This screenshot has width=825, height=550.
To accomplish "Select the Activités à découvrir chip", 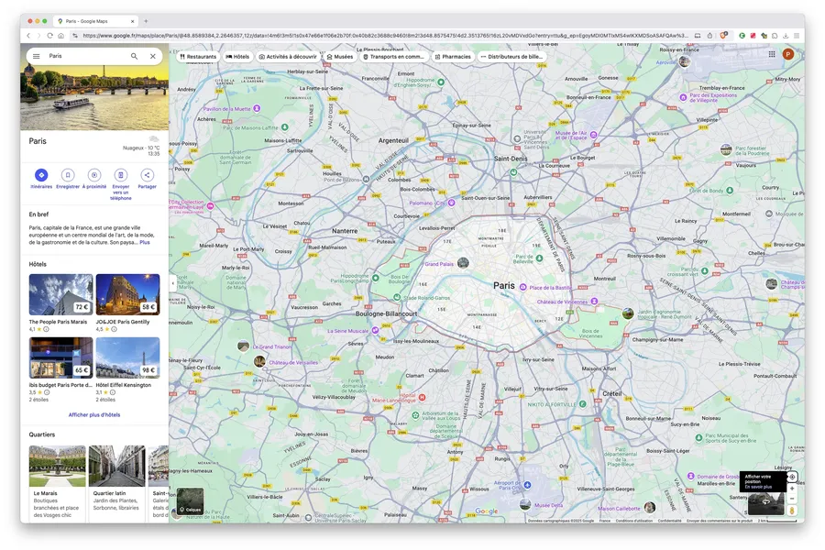I will 288,56.
